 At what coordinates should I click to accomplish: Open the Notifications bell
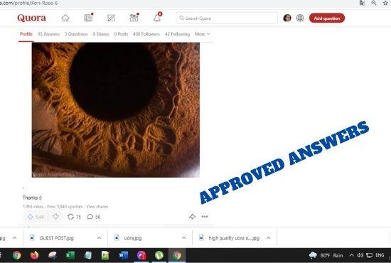(x=157, y=18)
